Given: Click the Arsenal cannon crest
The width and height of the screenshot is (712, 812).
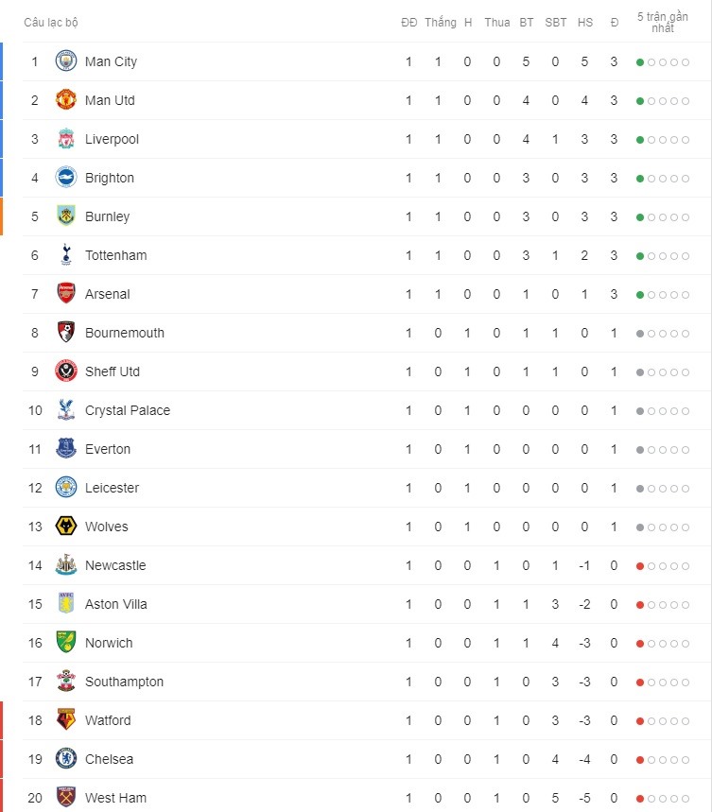Looking at the screenshot, I should click(66, 294).
